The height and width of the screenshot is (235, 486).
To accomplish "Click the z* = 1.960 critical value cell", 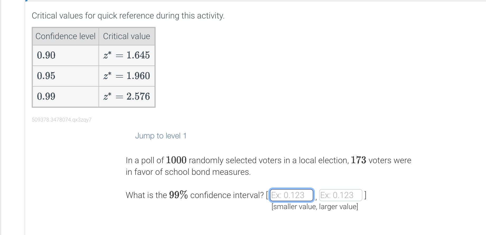I will pyautogui.click(x=126, y=76).
